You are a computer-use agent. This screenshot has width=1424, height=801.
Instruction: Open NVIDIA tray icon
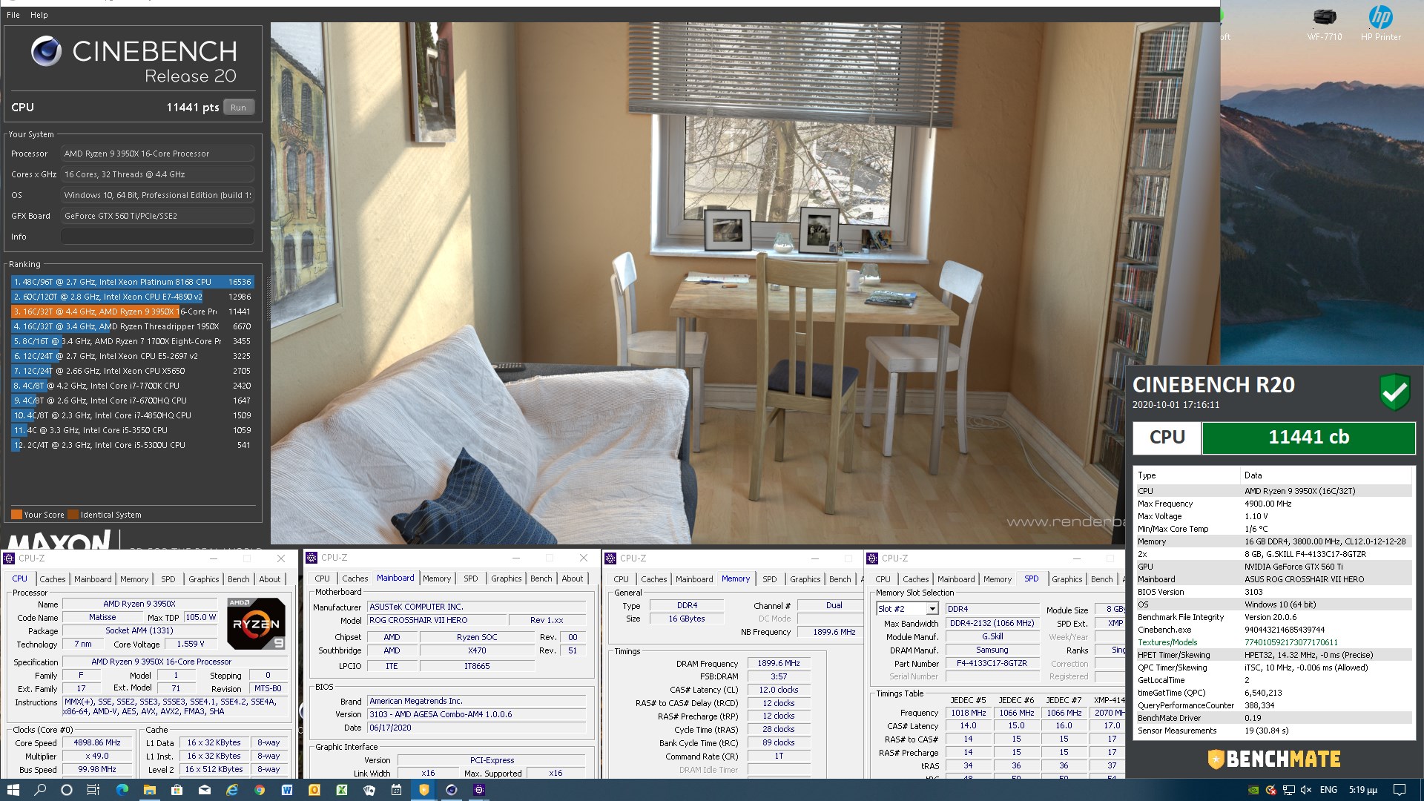tap(1253, 790)
